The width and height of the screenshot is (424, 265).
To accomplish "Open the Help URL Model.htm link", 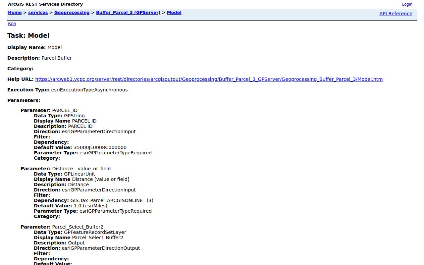I will [209, 79].
